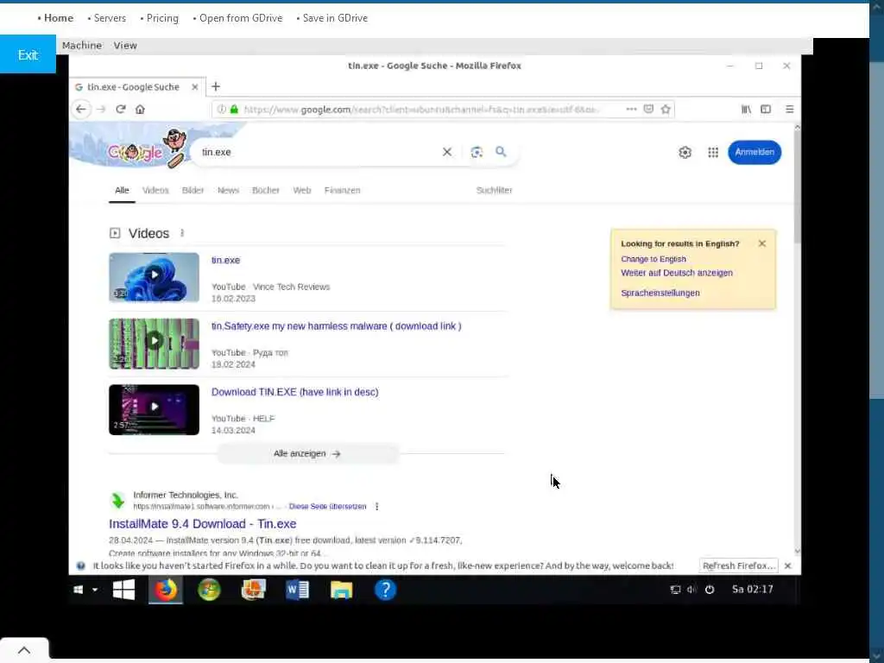Open tin.Safety.exe harmless malware video link
This screenshot has width=884, height=663.
tap(336, 326)
